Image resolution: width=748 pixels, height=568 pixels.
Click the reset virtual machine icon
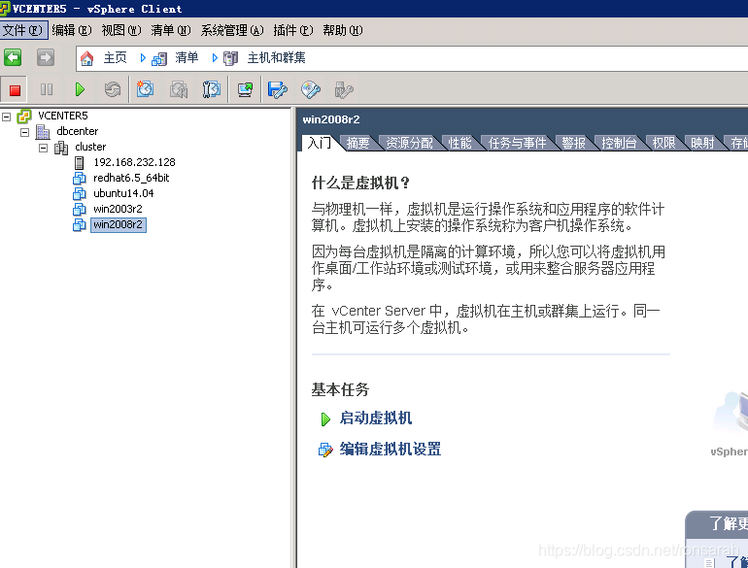click(113, 89)
